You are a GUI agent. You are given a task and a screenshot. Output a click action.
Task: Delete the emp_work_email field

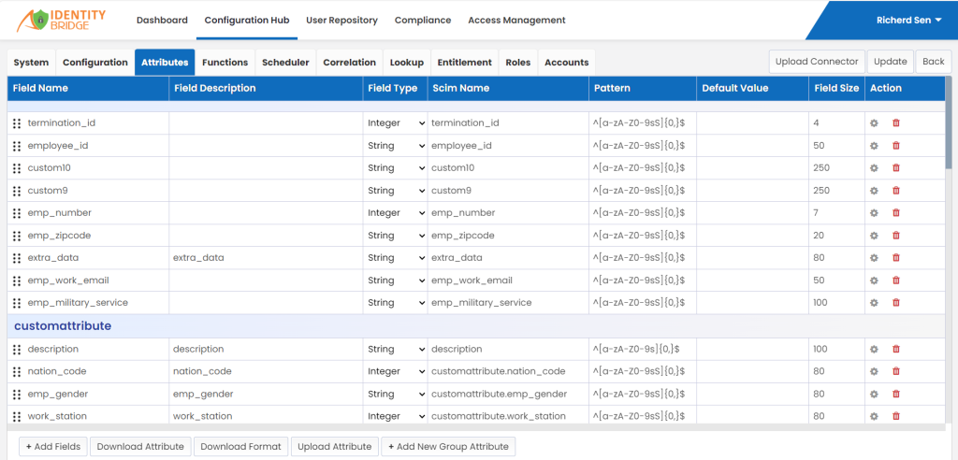[896, 280]
